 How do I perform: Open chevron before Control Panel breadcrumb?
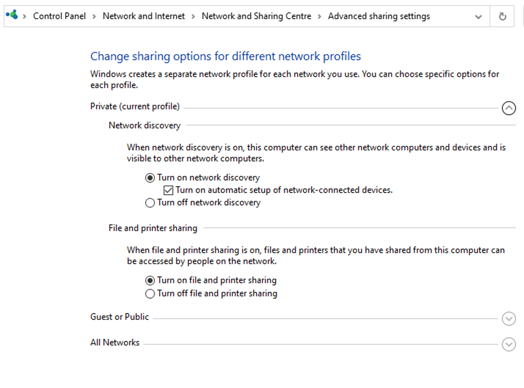tap(25, 17)
